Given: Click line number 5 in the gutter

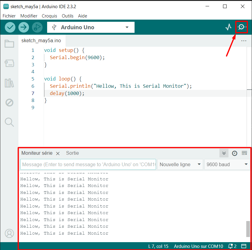Looking at the screenshot, I should (x=33, y=79).
